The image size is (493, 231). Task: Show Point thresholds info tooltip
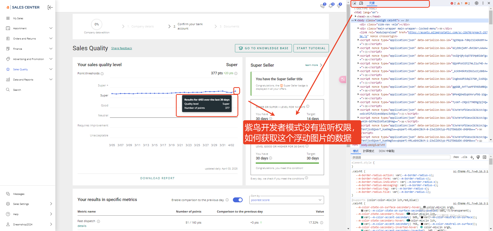tap(102, 74)
